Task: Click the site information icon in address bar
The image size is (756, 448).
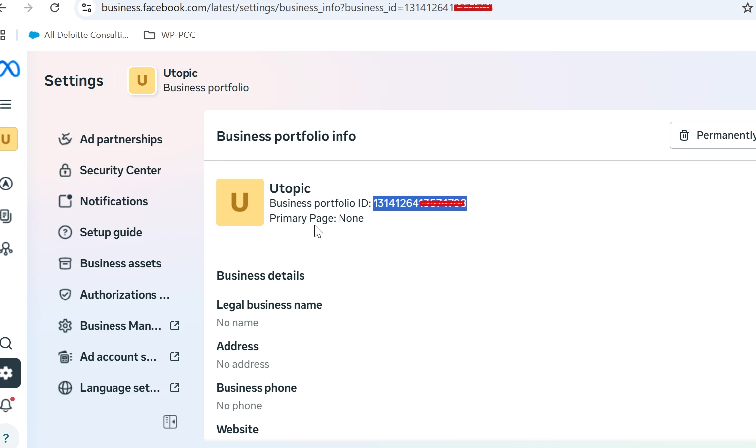Action: tap(87, 8)
